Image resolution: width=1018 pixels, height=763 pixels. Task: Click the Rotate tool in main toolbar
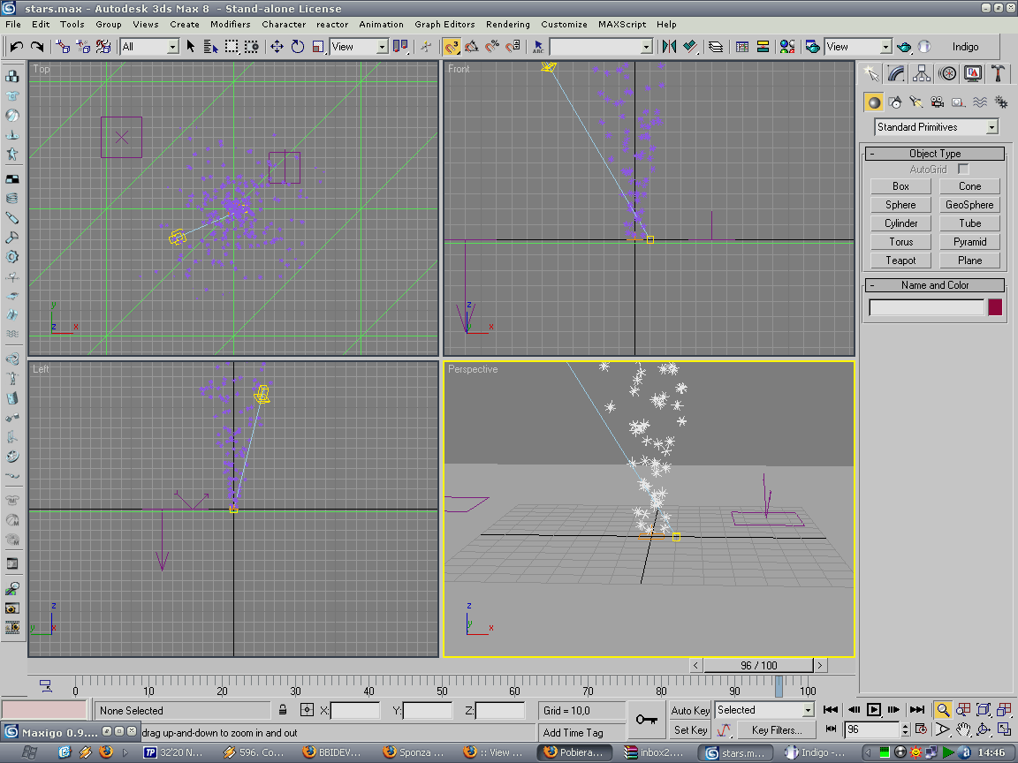tap(298, 47)
